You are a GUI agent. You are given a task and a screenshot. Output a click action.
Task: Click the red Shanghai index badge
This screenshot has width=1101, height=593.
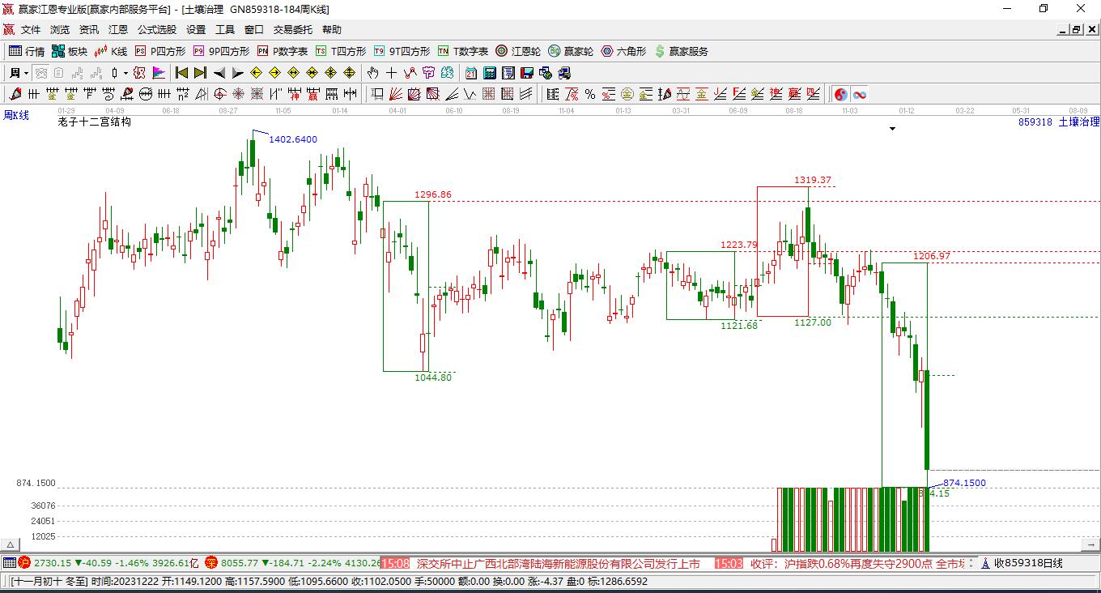coord(24,562)
